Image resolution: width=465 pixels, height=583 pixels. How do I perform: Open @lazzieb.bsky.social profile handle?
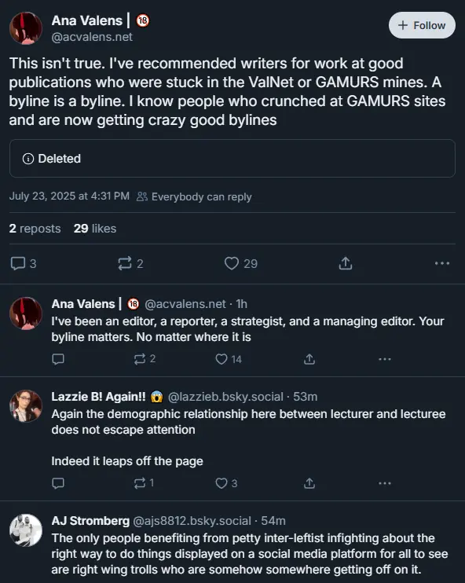click(225, 397)
